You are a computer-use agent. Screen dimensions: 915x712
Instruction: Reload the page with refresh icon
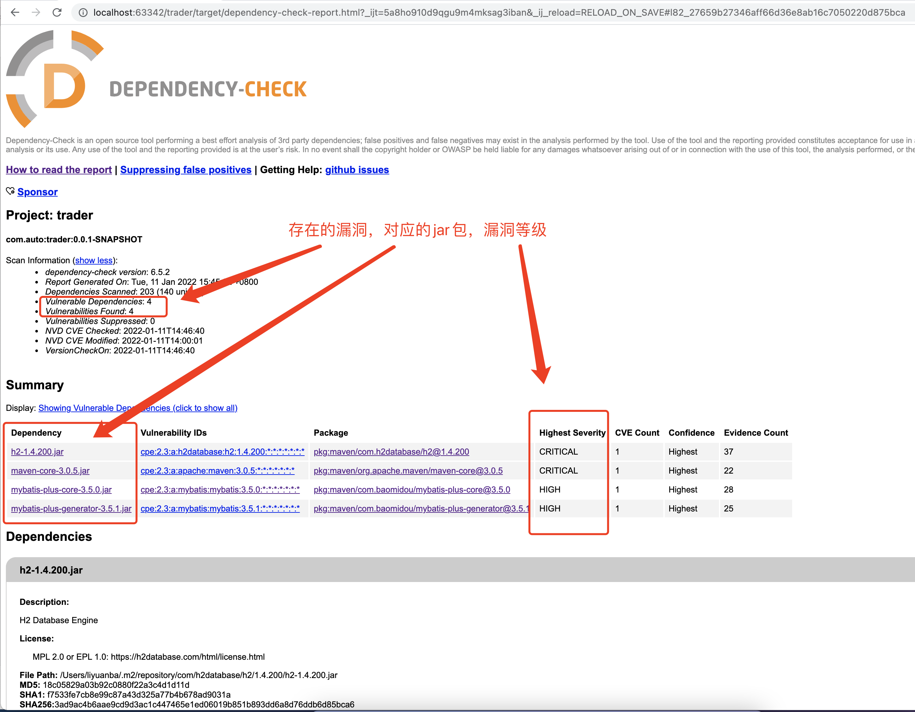click(57, 12)
